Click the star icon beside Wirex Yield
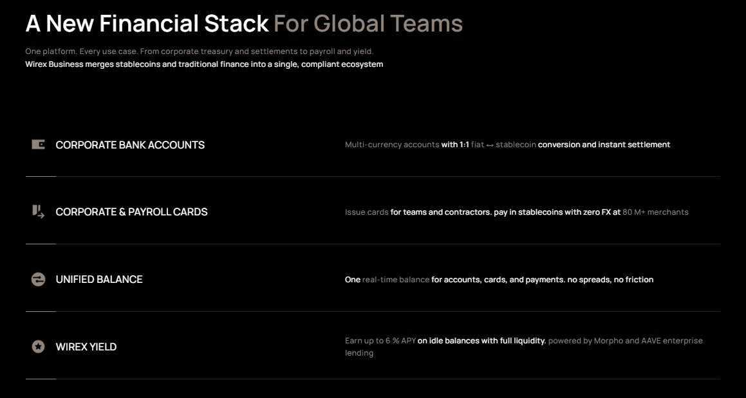The width and height of the screenshot is (746, 398). point(38,347)
